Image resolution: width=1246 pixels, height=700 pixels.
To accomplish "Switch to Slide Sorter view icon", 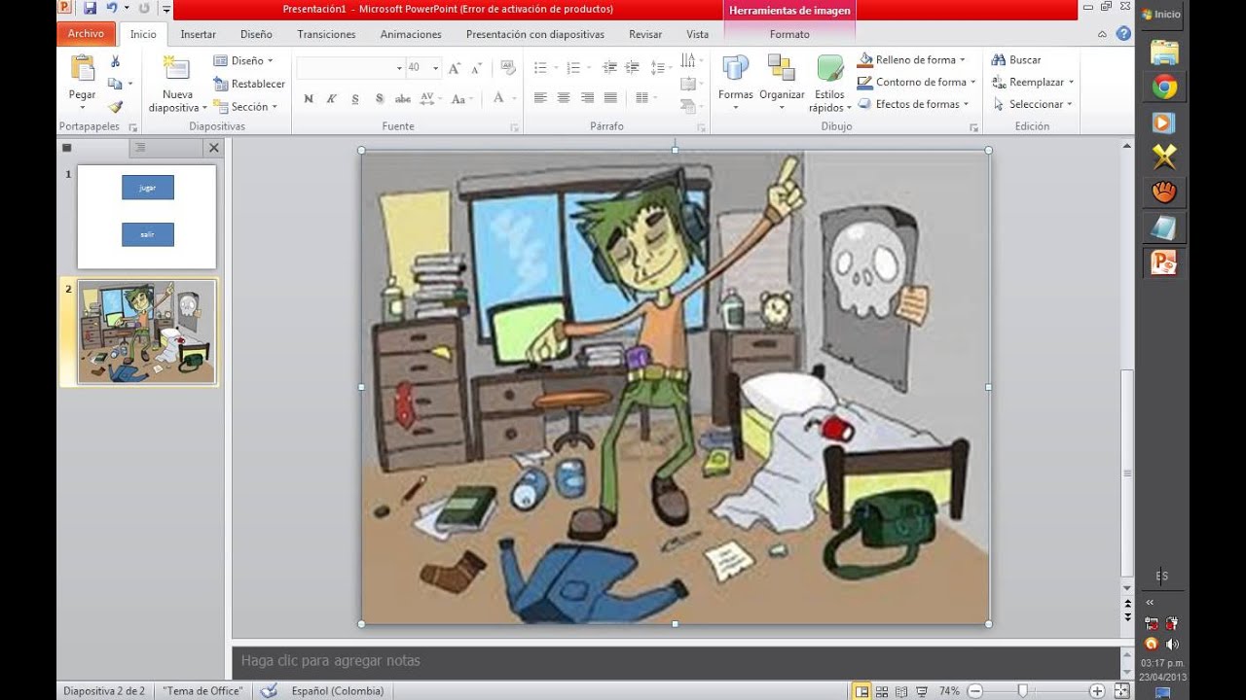I will [882, 691].
